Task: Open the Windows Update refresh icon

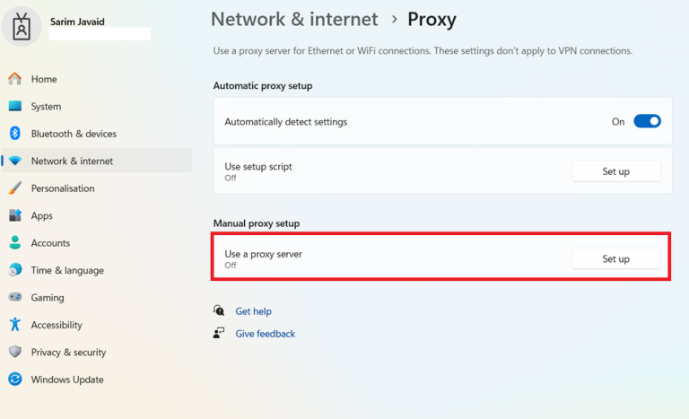Action: [15, 379]
